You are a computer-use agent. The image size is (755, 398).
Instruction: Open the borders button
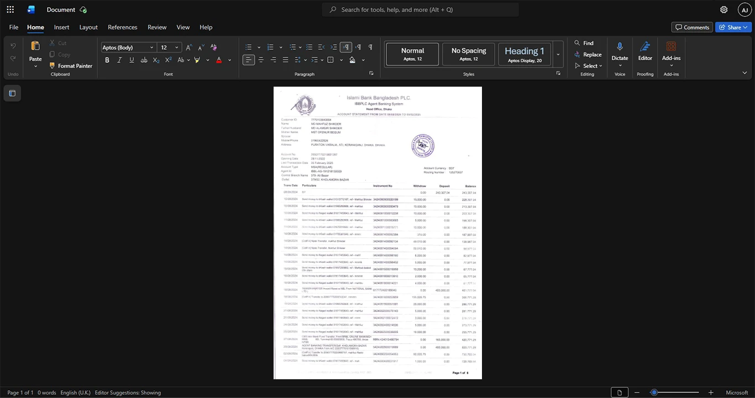[x=331, y=60]
